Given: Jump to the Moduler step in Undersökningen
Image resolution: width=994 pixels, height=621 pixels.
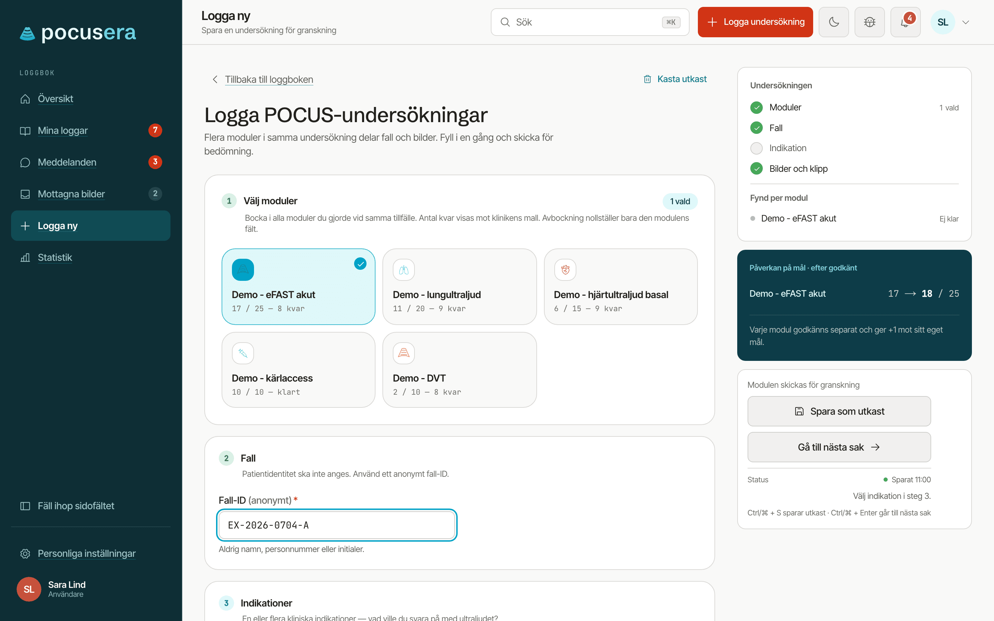Looking at the screenshot, I should click(854, 108).
